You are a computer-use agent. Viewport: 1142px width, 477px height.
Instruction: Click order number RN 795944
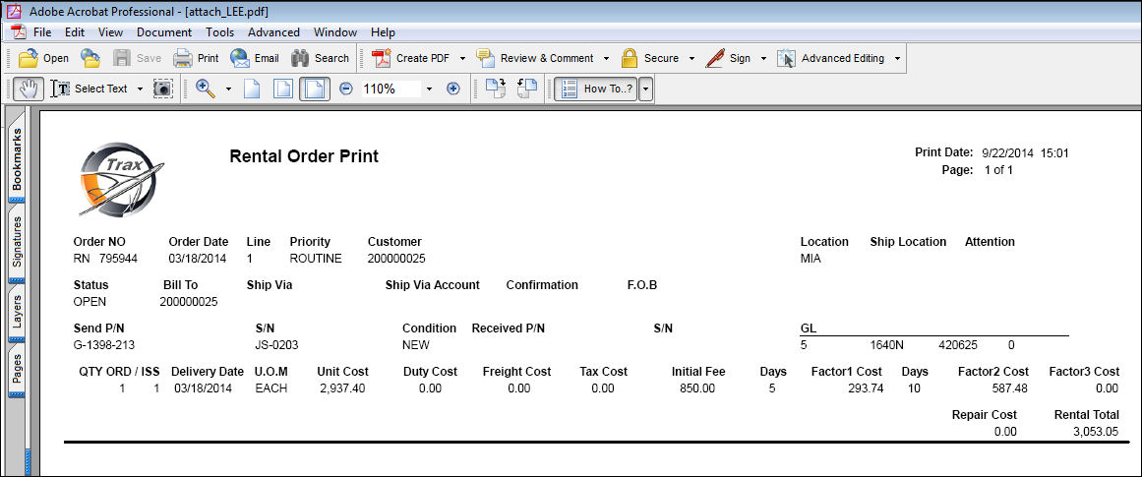point(105,259)
